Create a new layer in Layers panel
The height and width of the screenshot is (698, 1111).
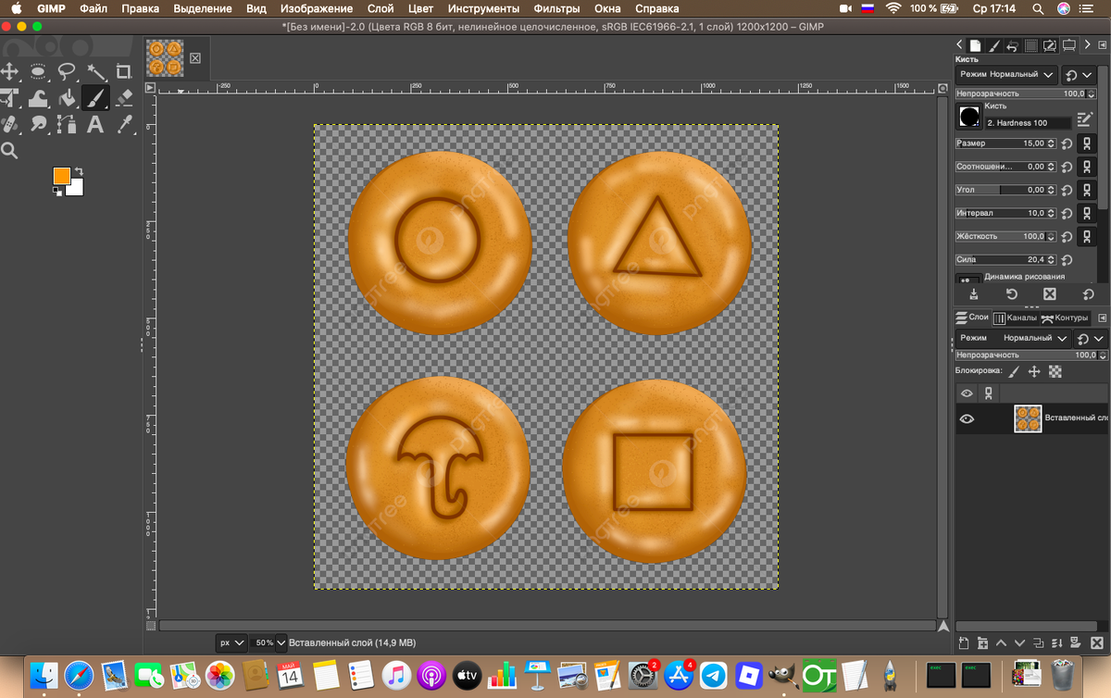pyautogui.click(x=963, y=642)
